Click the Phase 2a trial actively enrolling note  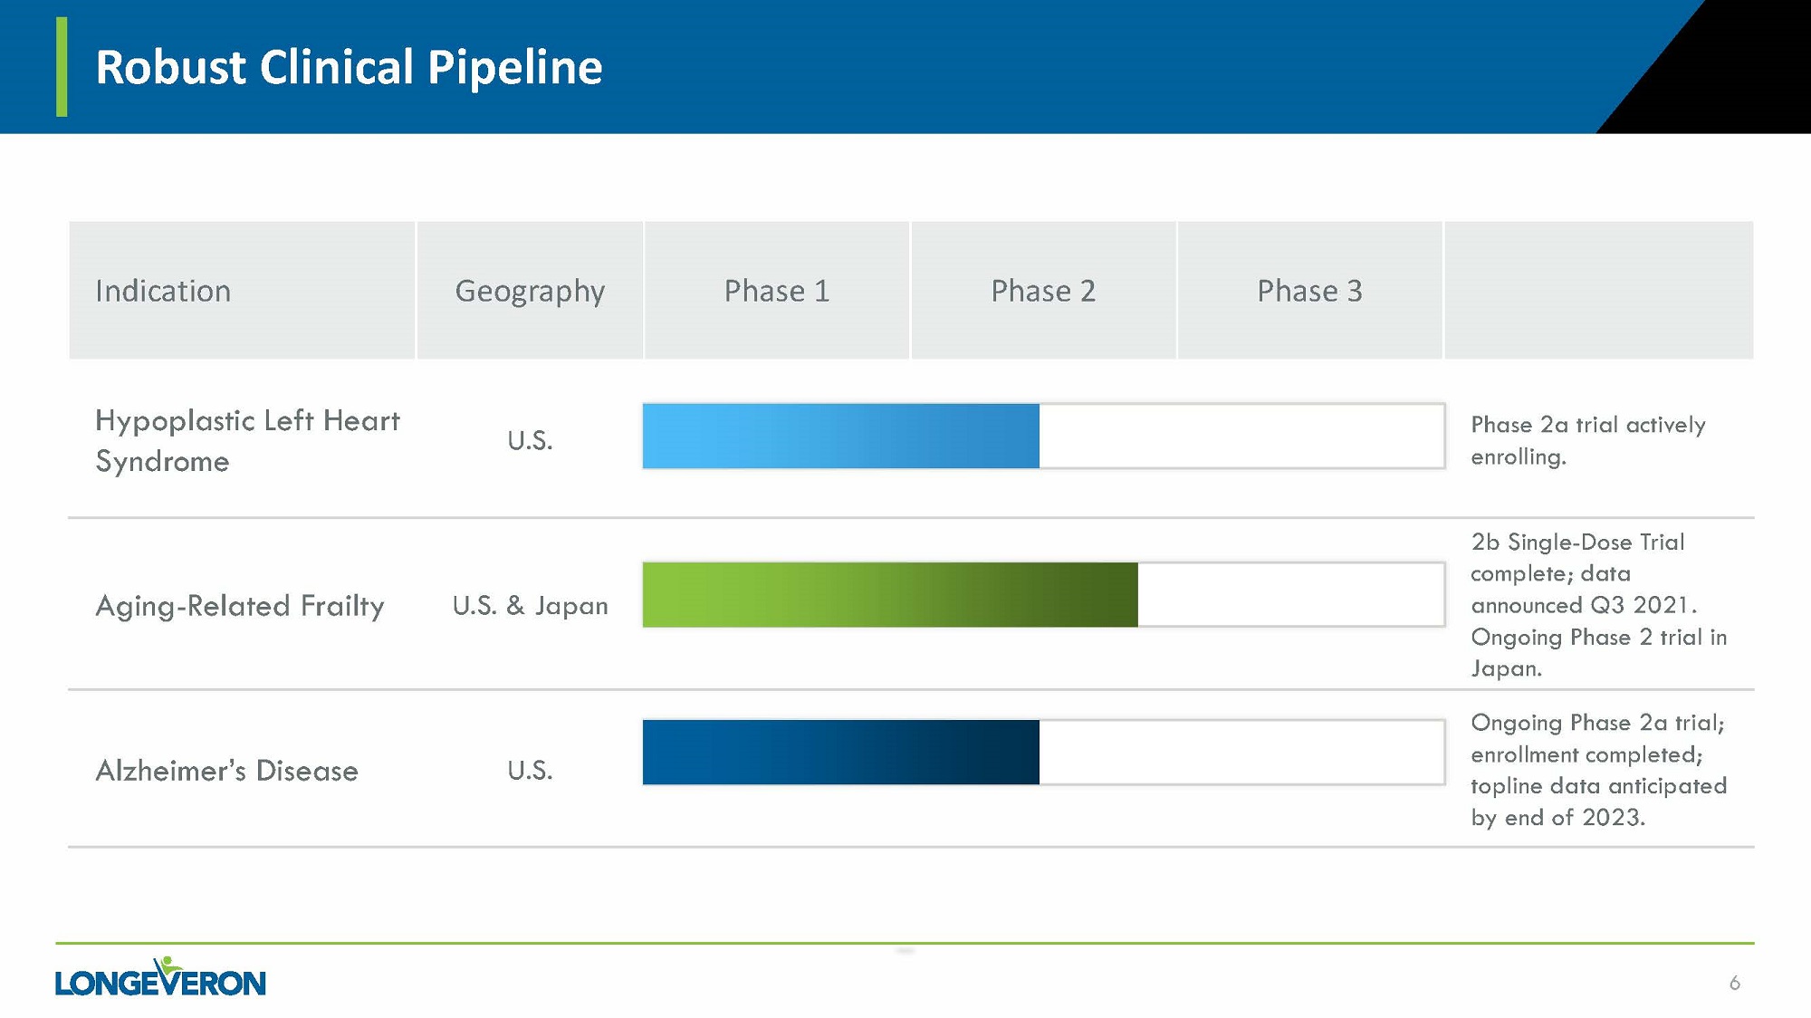tap(1587, 440)
